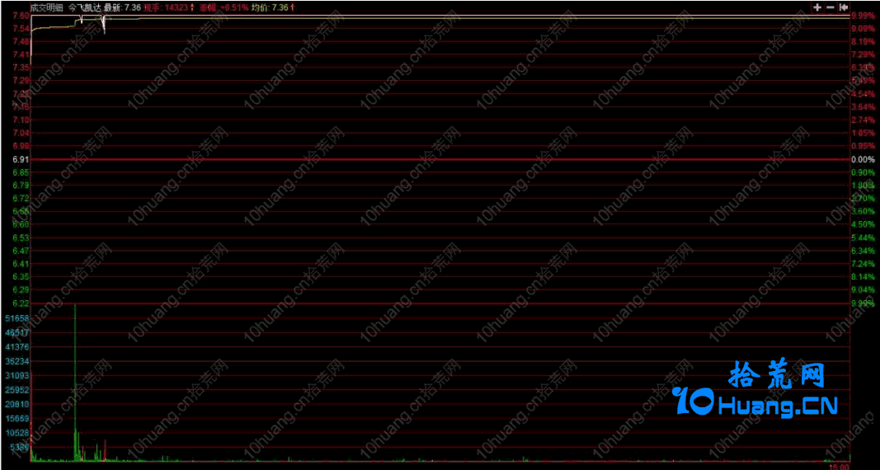Click the 1.85% percent axis label
The width and height of the screenshot is (880, 470).
864,133
